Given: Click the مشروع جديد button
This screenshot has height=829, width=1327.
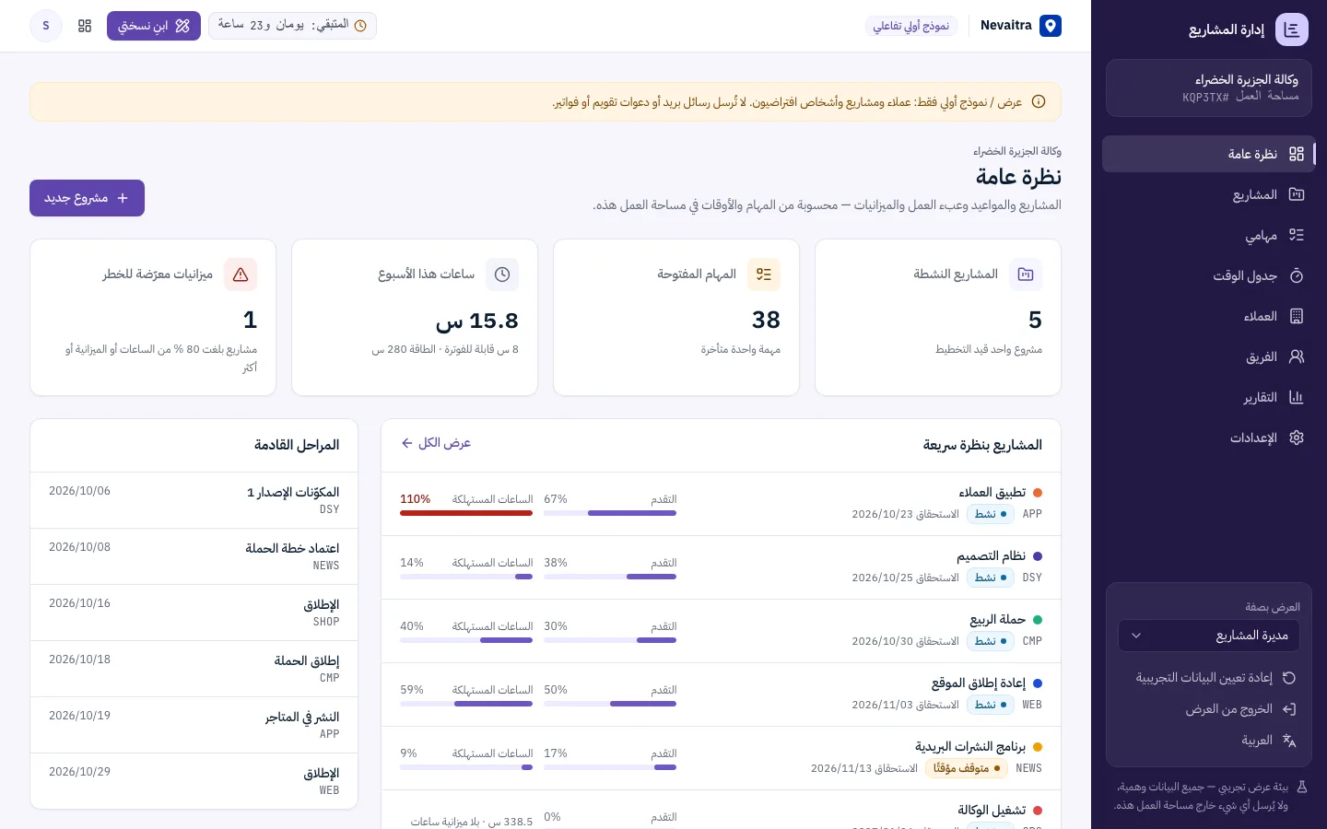Looking at the screenshot, I should coord(87,198).
